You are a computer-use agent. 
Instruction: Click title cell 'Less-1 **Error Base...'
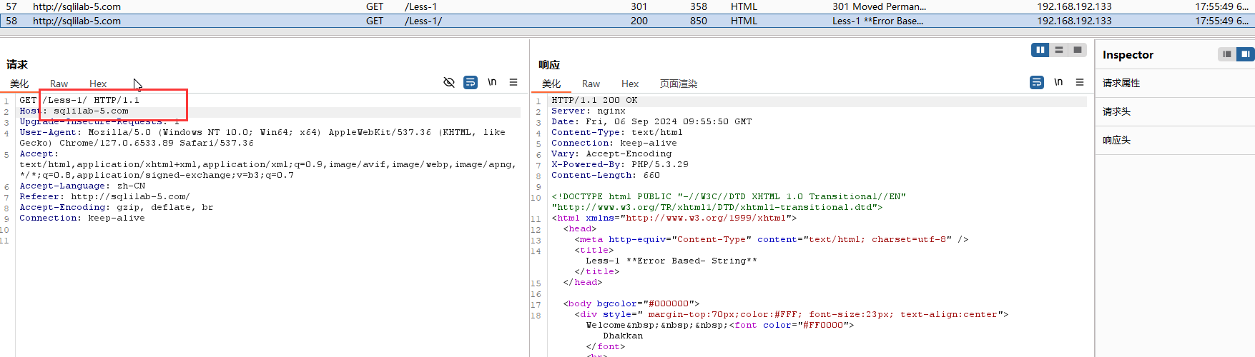click(x=877, y=21)
